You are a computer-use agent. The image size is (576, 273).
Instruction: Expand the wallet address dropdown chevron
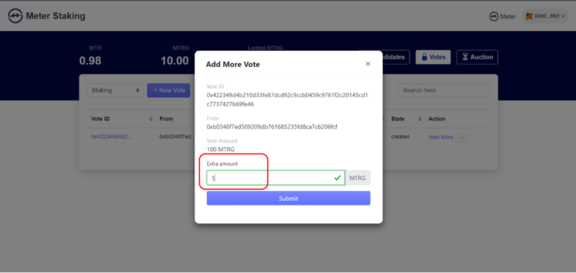(x=563, y=17)
